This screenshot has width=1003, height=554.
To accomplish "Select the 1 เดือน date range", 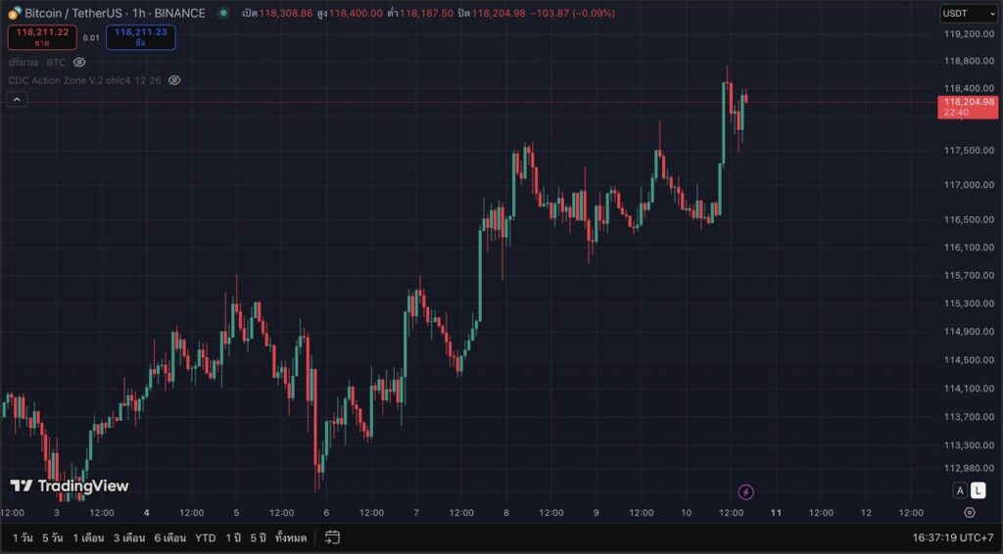I will pyautogui.click(x=88, y=537).
